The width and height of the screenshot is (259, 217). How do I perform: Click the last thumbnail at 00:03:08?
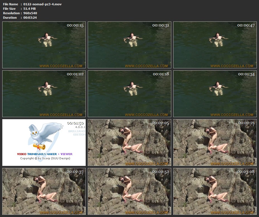coord(215,191)
